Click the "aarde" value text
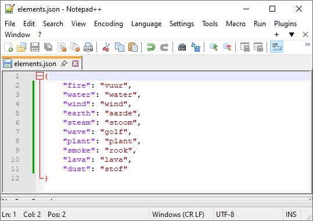 pos(121,113)
